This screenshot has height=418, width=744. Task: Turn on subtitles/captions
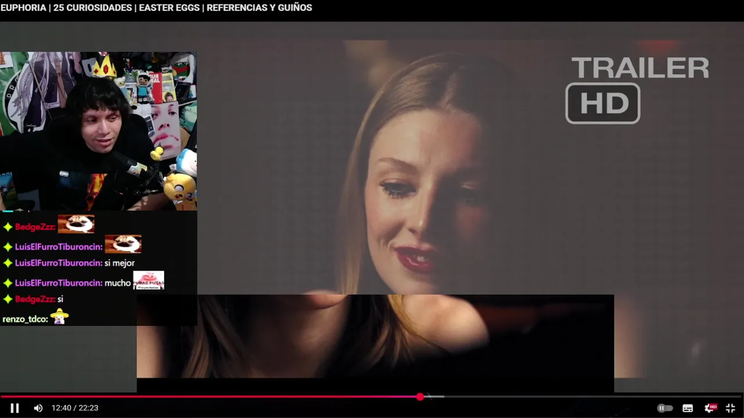click(x=688, y=408)
